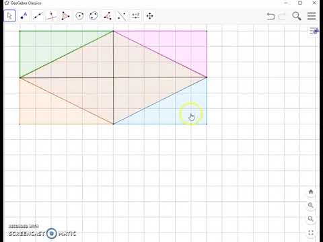323x242 pixels.
Task: Click the top vertex of the rhombus
Action: (x=114, y=31)
